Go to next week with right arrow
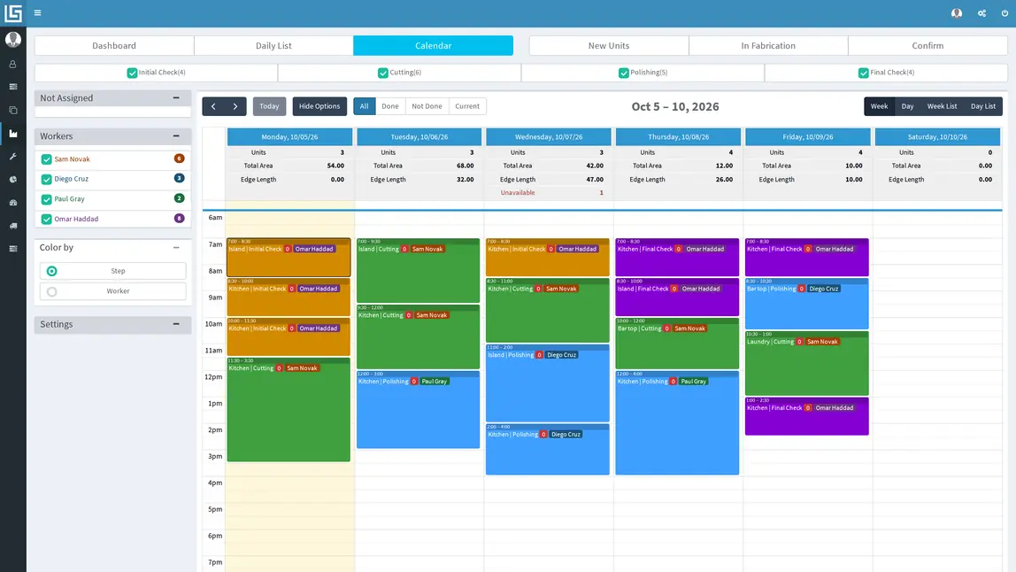The image size is (1016, 572). 235,106
